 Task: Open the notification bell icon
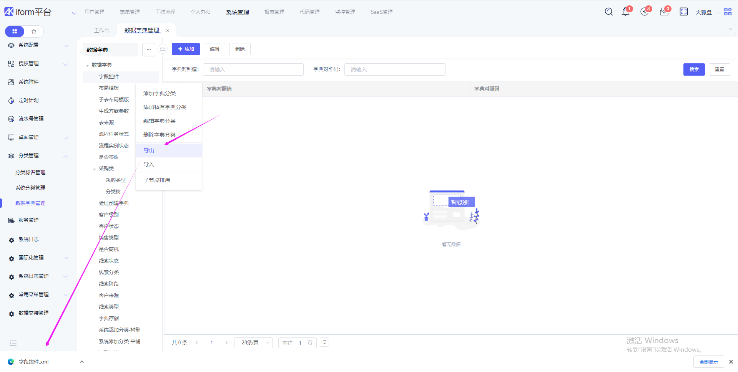625,12
